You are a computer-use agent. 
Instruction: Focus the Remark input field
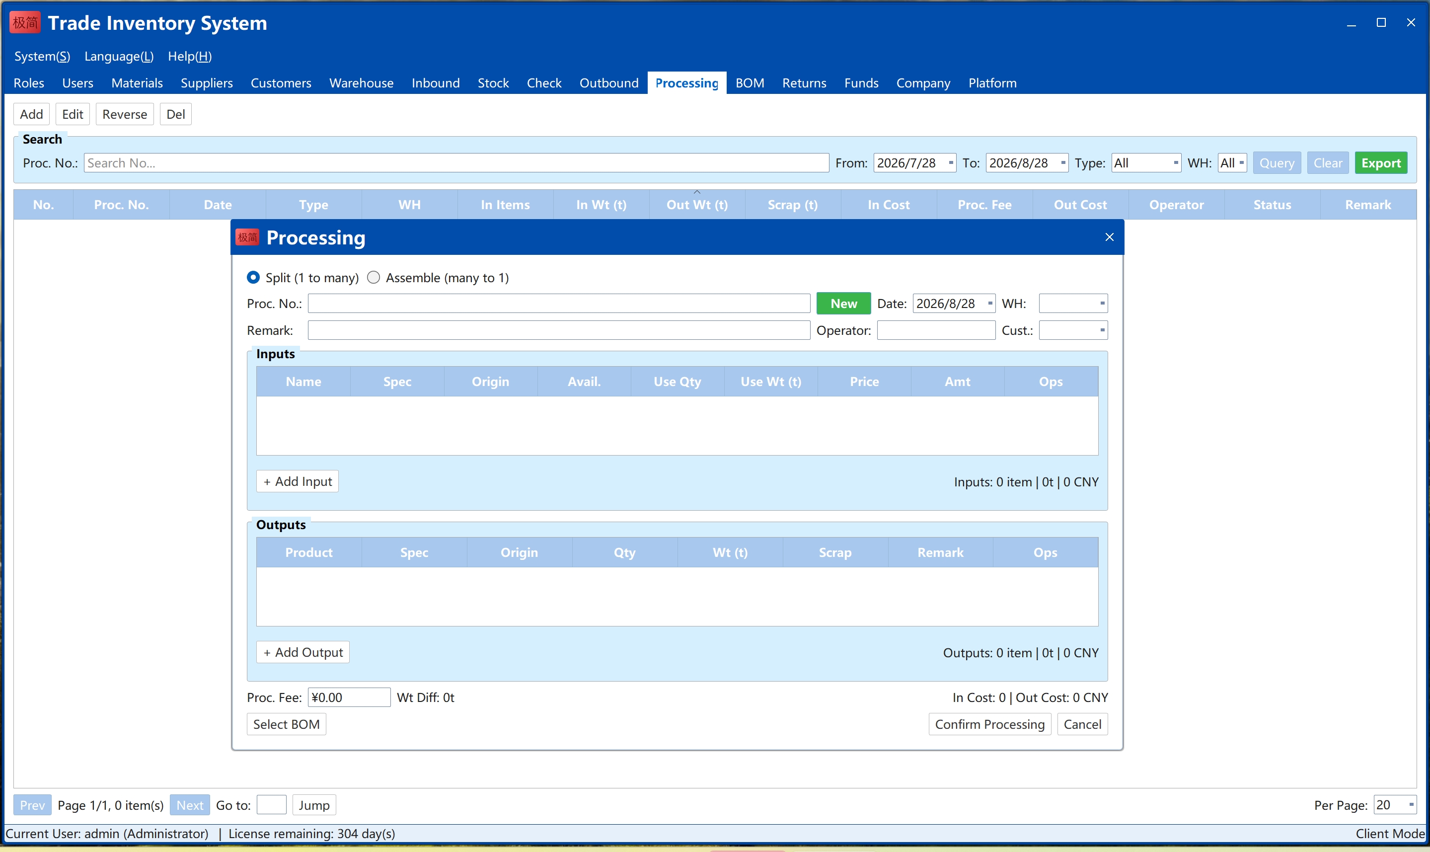(559, 330)
